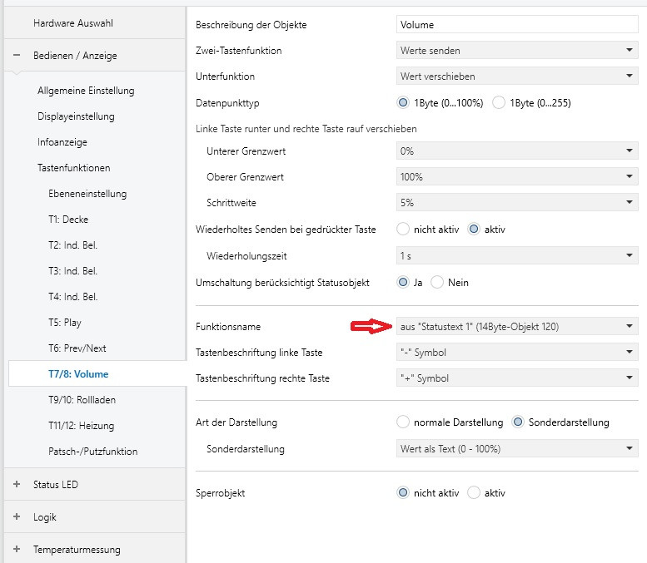Click the Beschreibung der Objekte text field

[517, 25]
